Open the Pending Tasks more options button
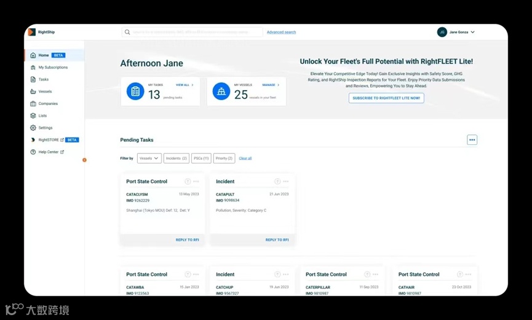Screen dimensions: 532x320 pos(472,139)
